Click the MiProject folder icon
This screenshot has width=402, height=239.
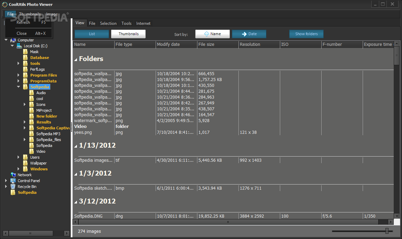31,110
